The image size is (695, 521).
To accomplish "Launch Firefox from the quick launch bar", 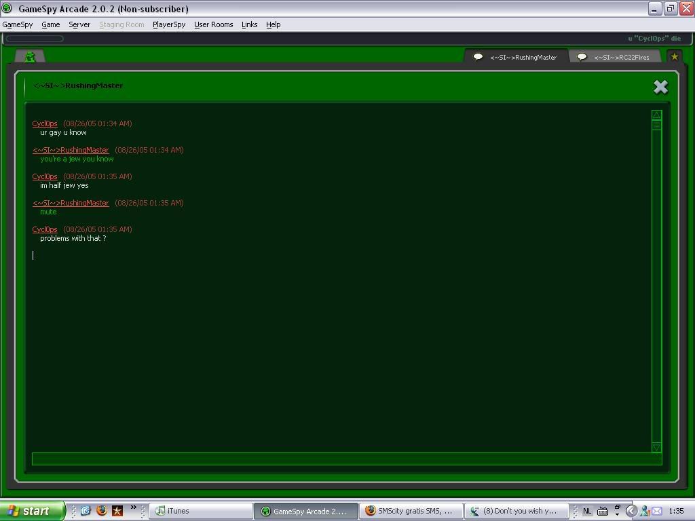I will tap(102, 511).
